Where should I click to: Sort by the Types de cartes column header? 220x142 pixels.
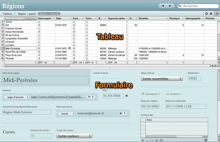(117, 18)
